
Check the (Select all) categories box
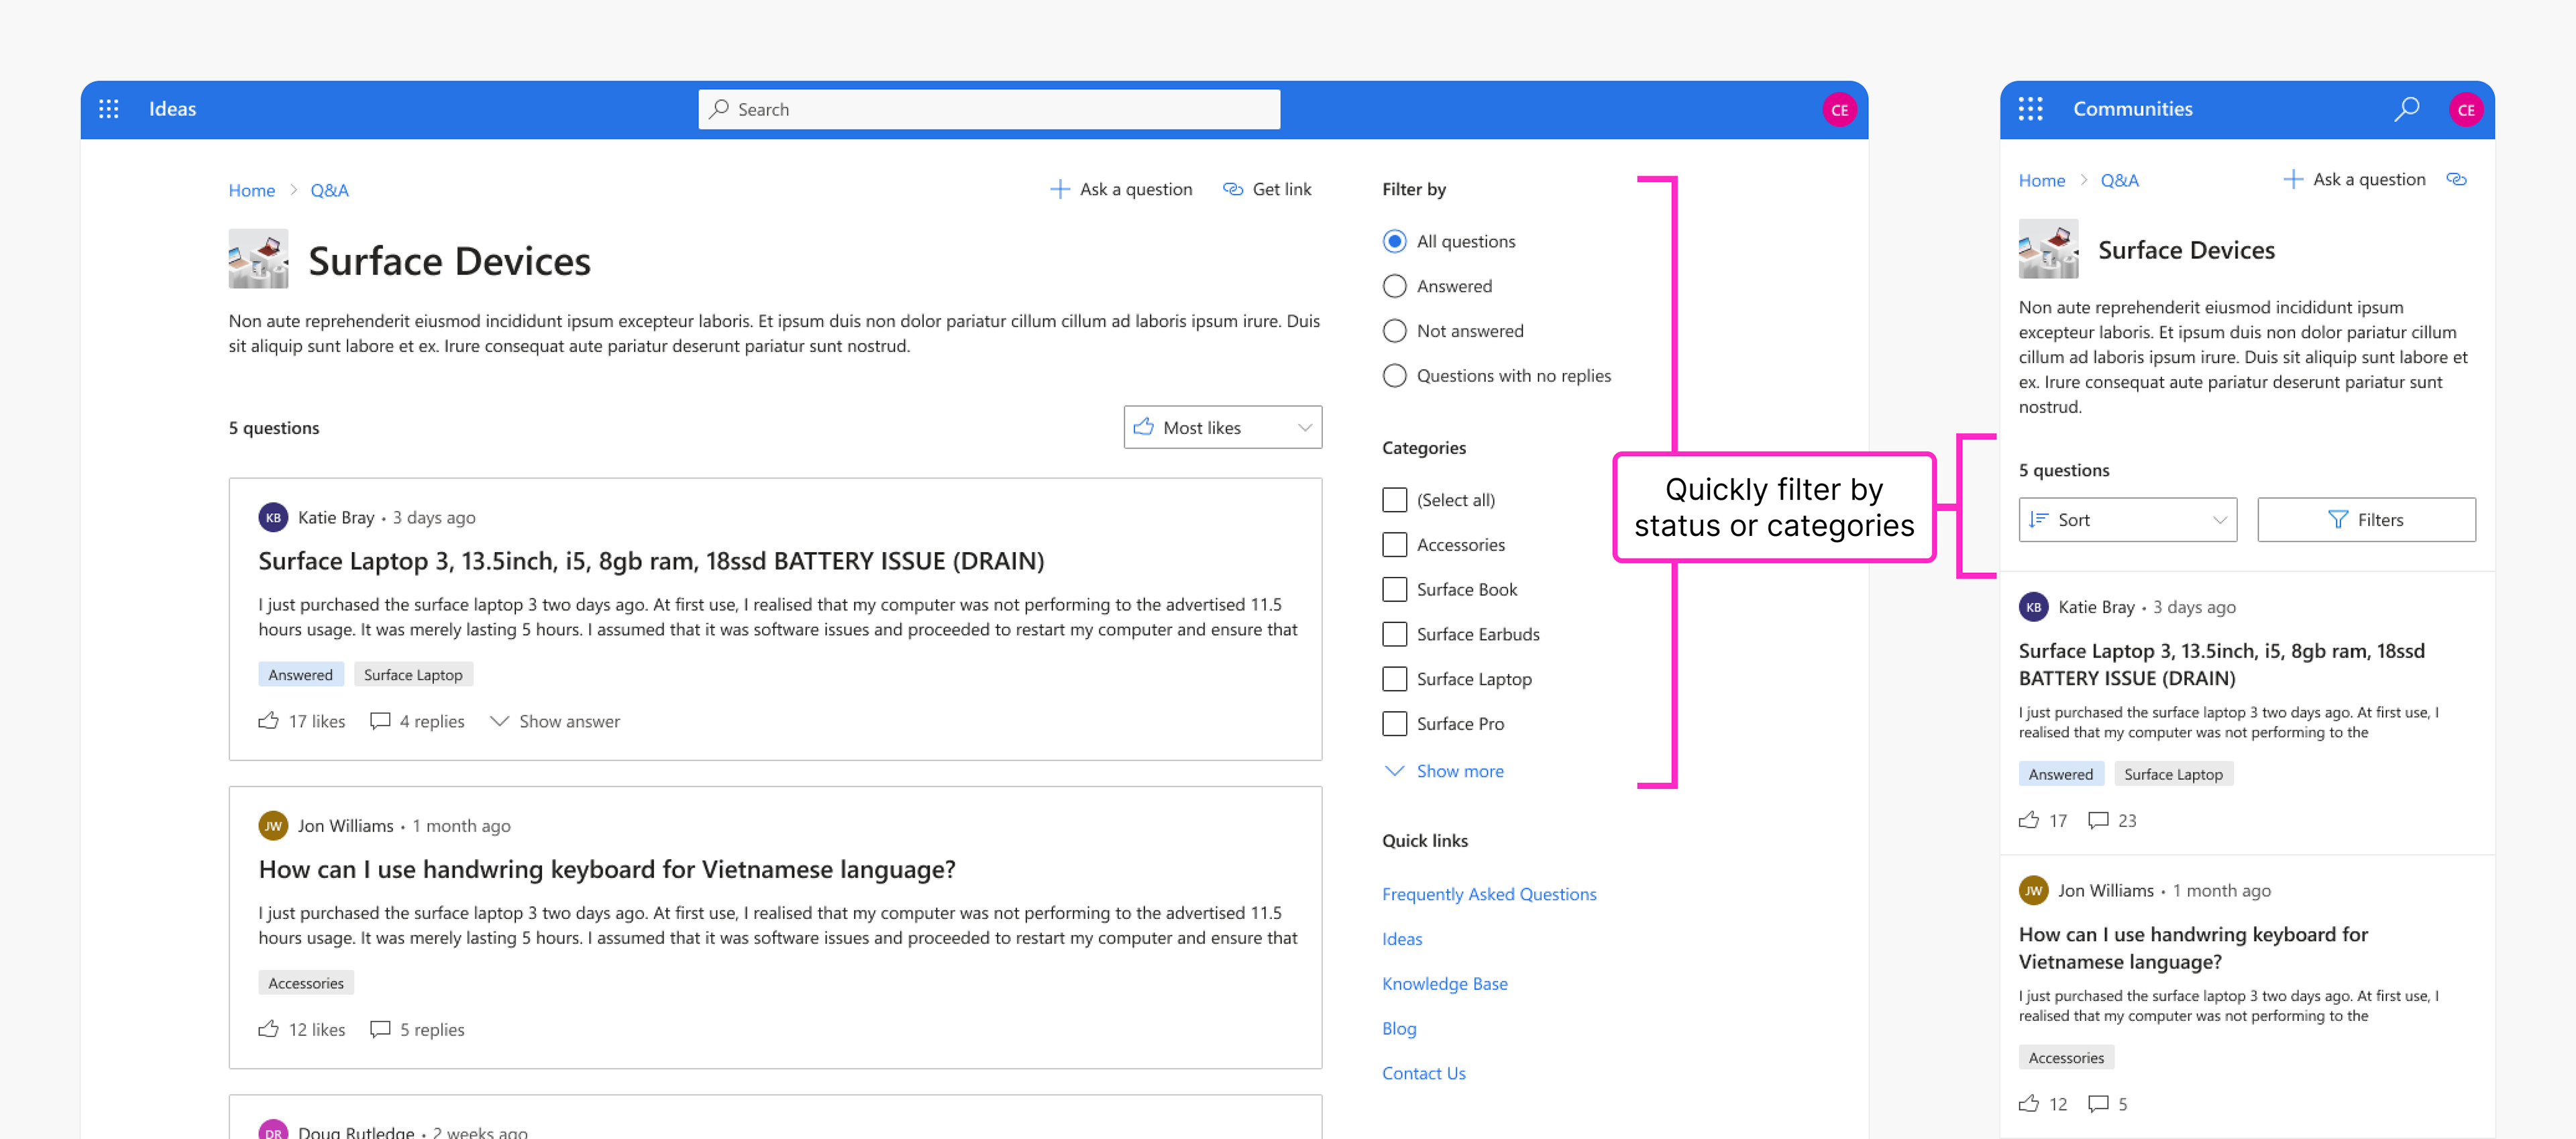[x=1394, y=500]
